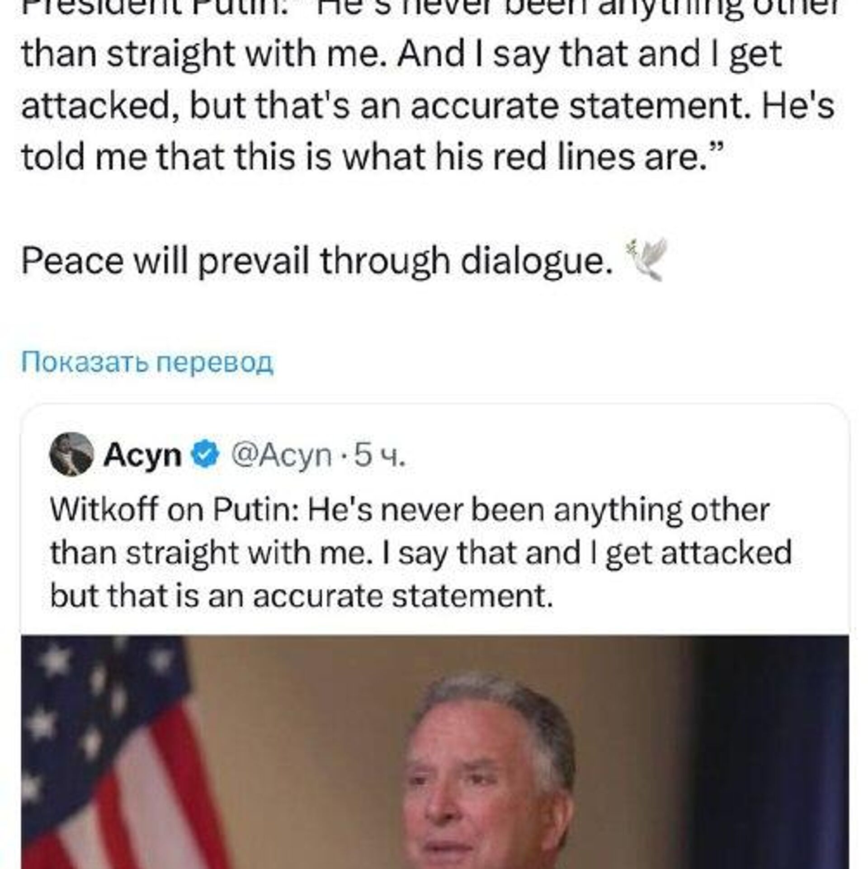Image resolution: width=868 pixels, height=869 pixels.
Task: Select the quoted author's bold display name
Action: coord(142,455)
